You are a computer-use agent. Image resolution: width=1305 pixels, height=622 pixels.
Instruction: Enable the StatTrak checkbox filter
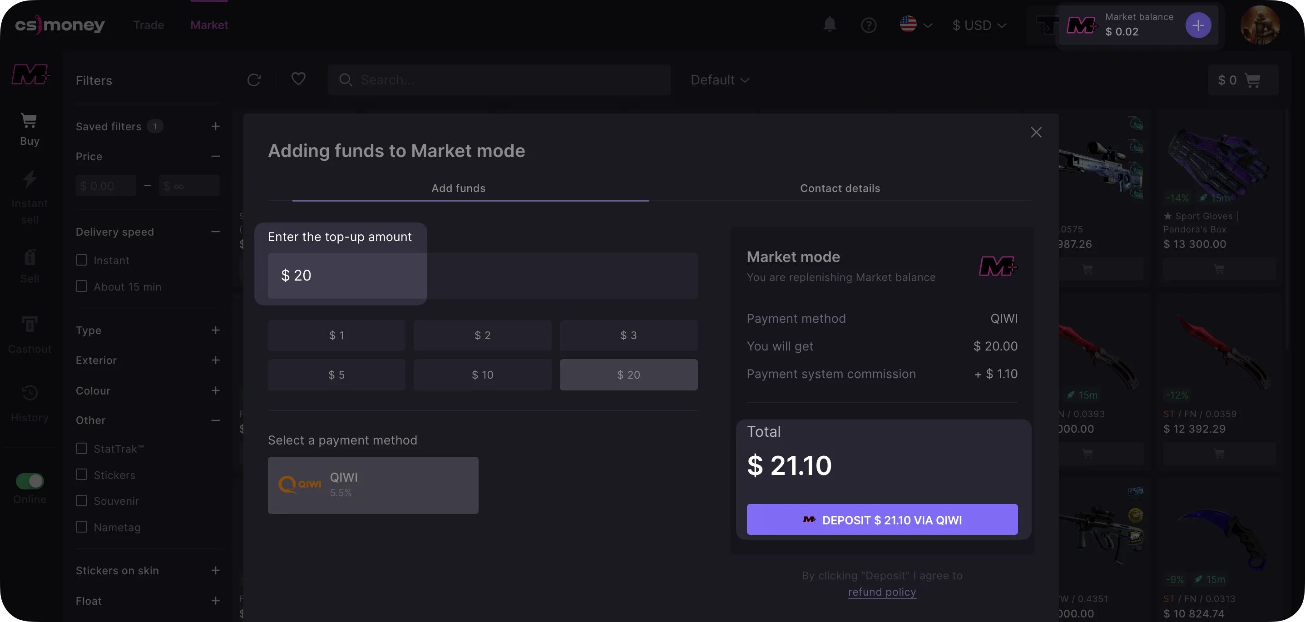(82, 448)
